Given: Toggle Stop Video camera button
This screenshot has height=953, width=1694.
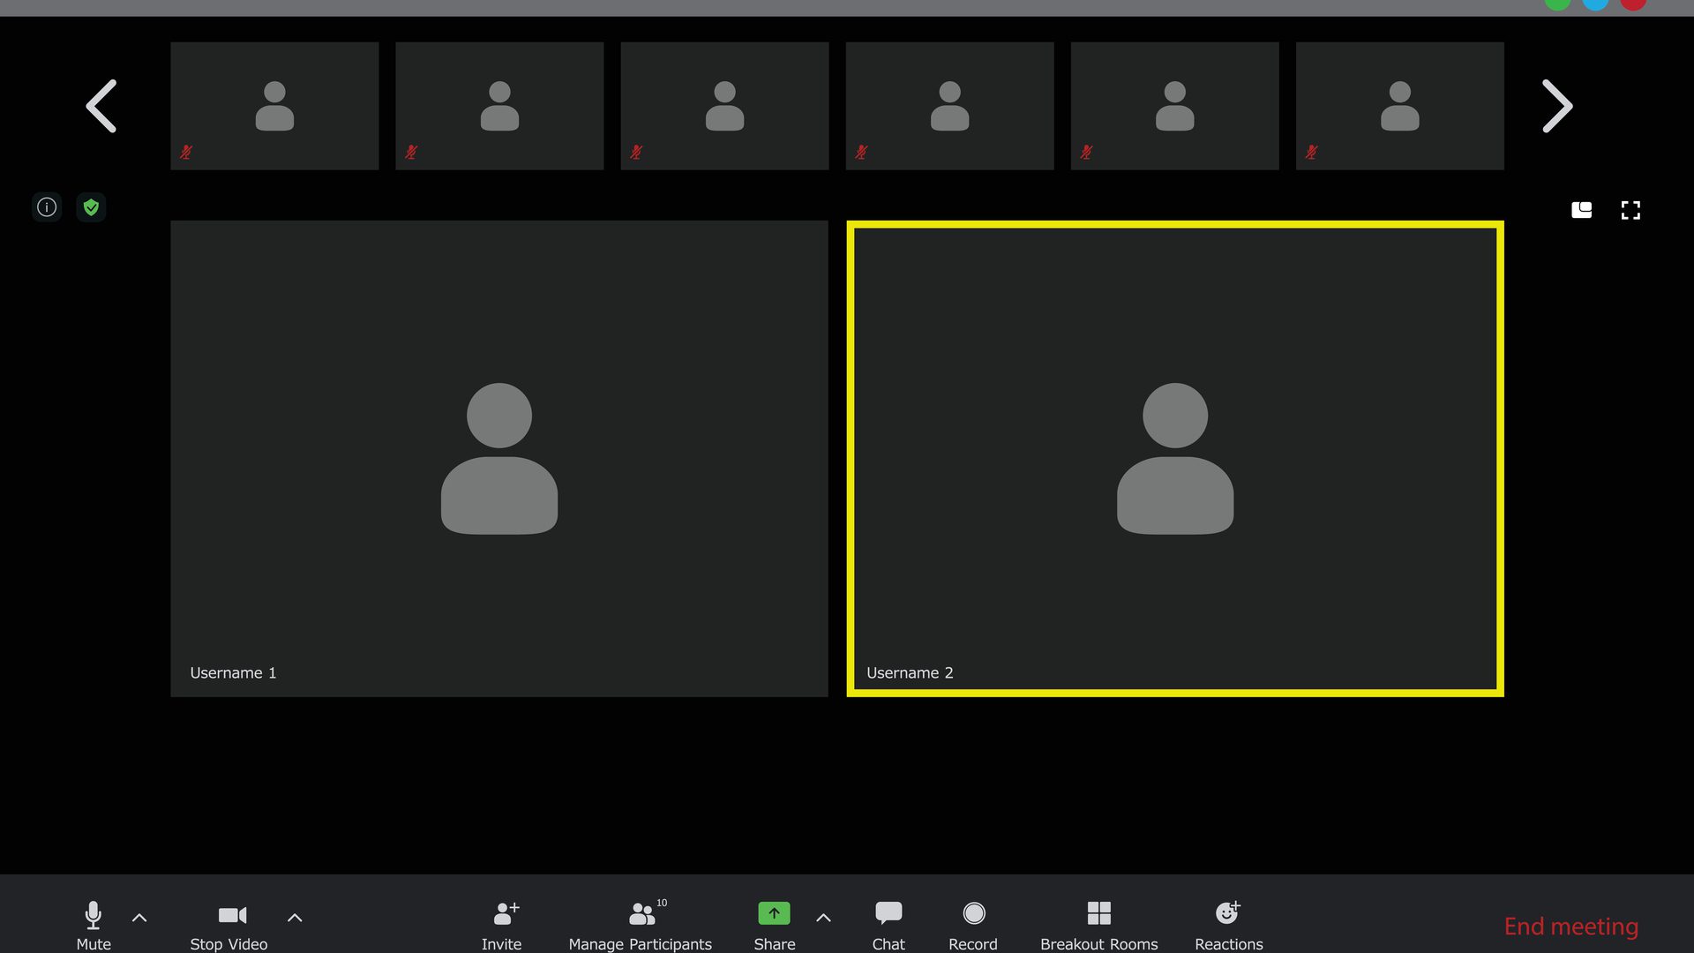Looking at the screenshot, I should (x=232, y=916).
